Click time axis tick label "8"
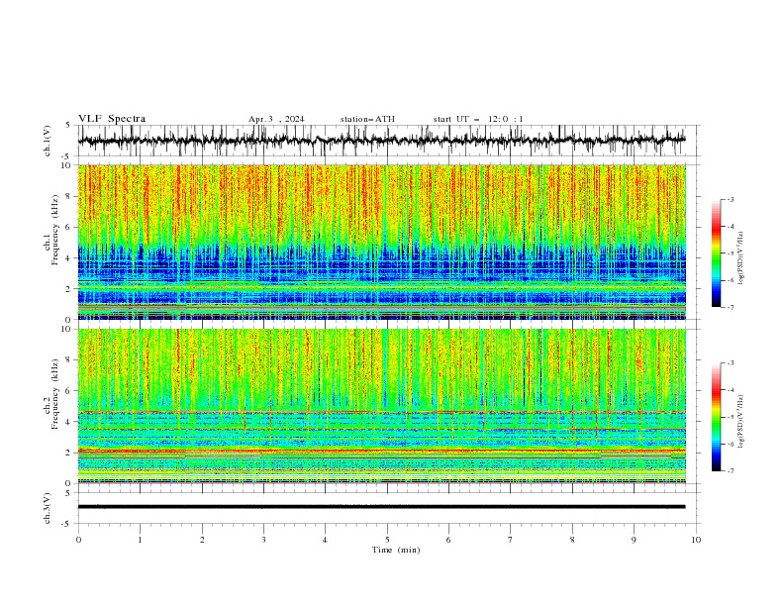 (x=572, y=540)
